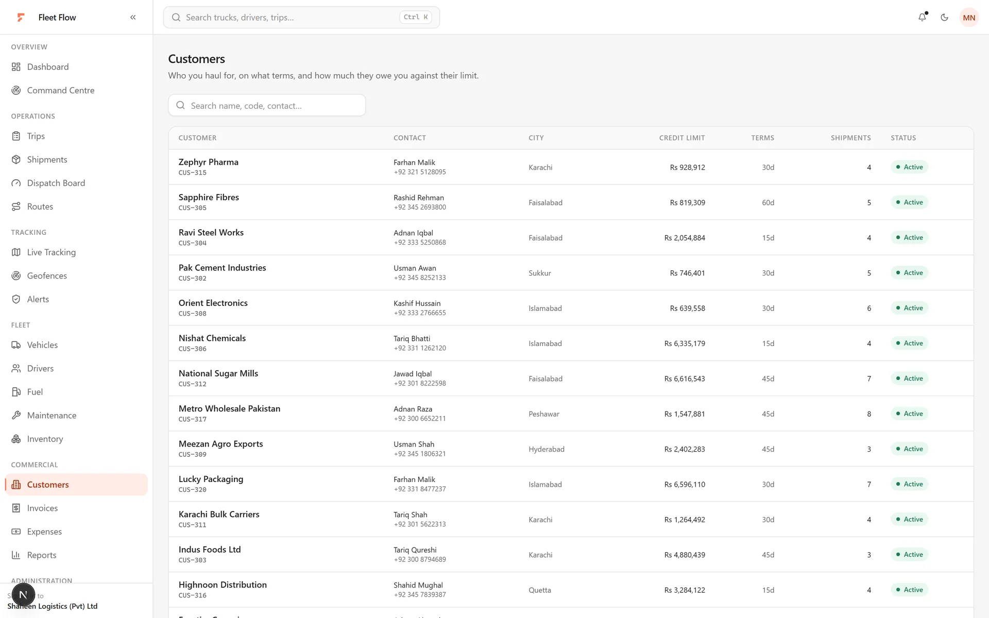Image resolution: width=989 pixels, height=618 pixels.
Task: Open Shipments box icon
Action: 16,160
